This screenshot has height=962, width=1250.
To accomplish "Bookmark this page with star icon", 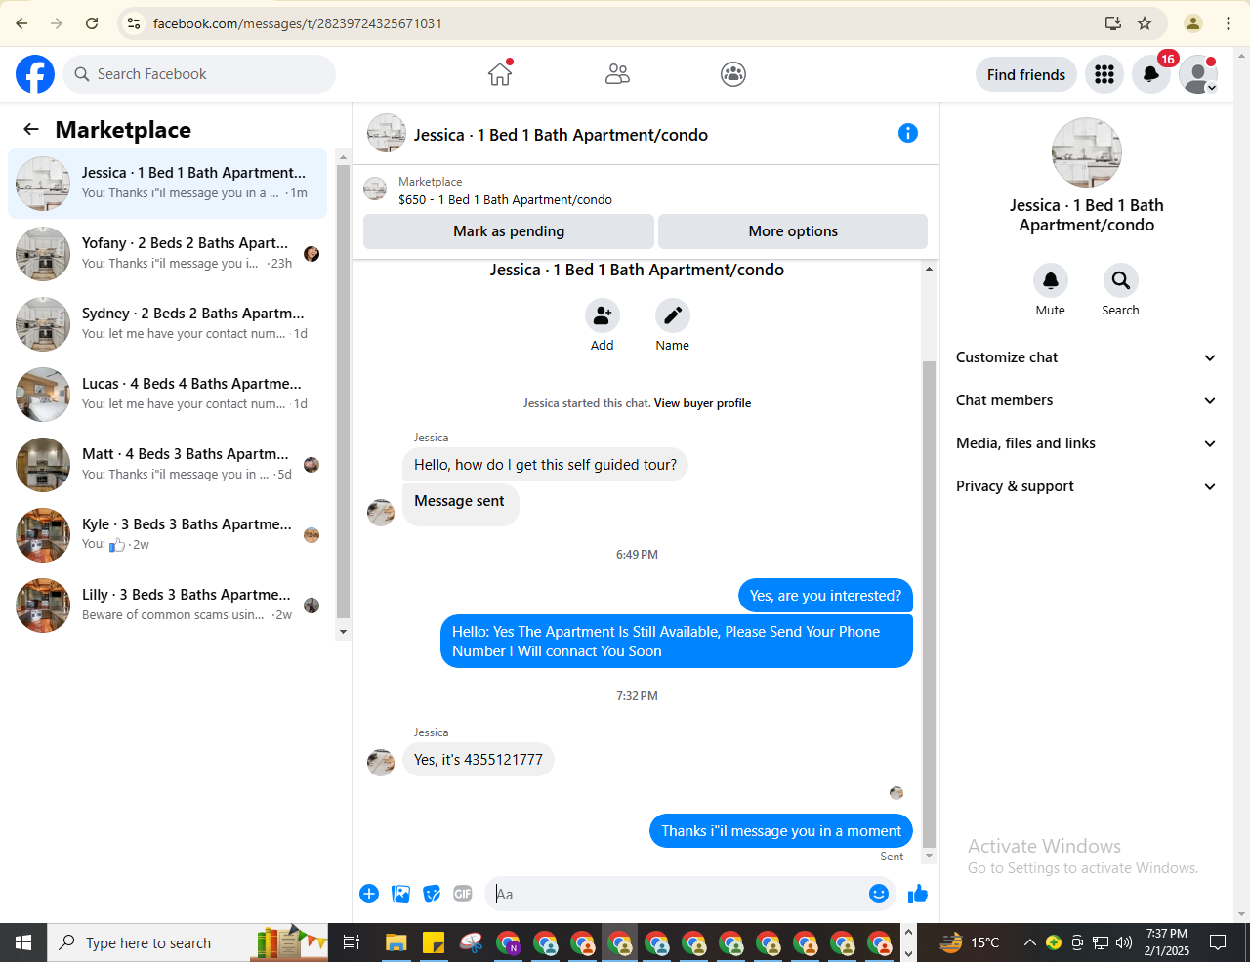I will [x=1145, y=23].
